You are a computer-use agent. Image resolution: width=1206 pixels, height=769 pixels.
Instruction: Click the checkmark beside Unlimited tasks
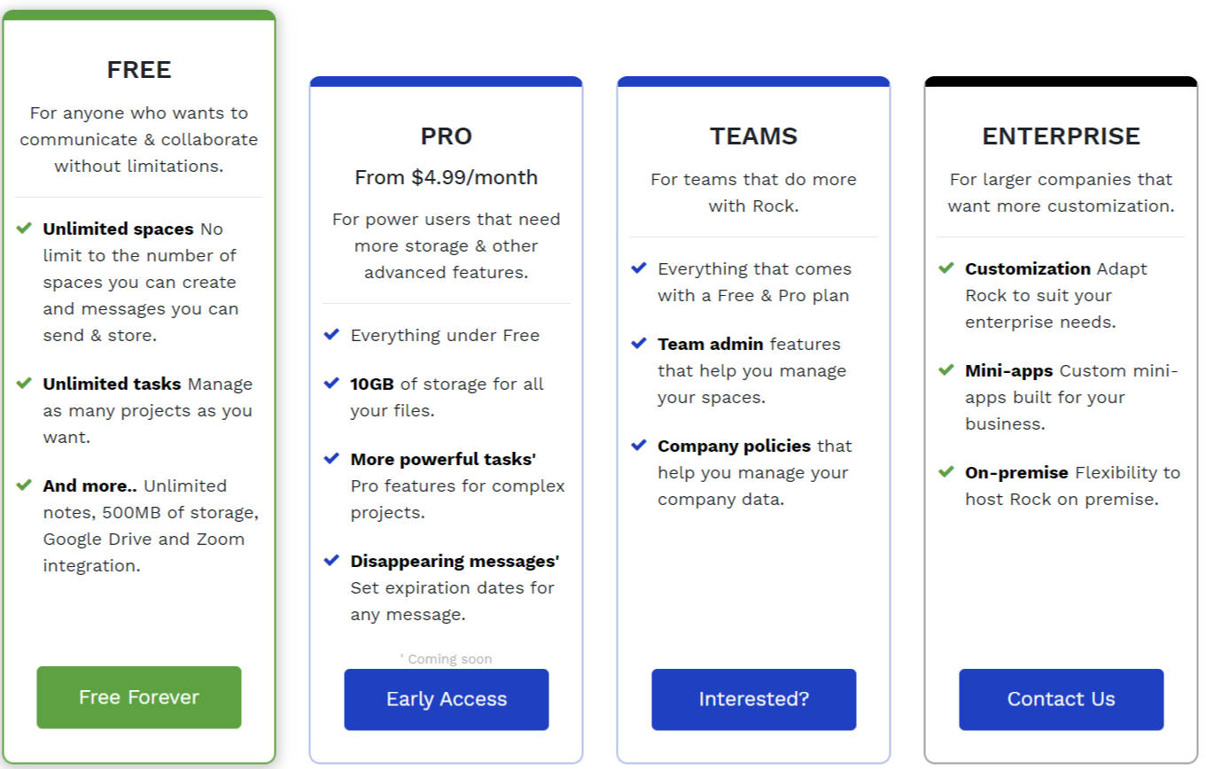[25, 384]
